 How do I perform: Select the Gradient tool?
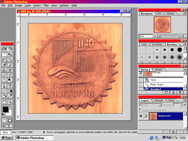(10, 91)
